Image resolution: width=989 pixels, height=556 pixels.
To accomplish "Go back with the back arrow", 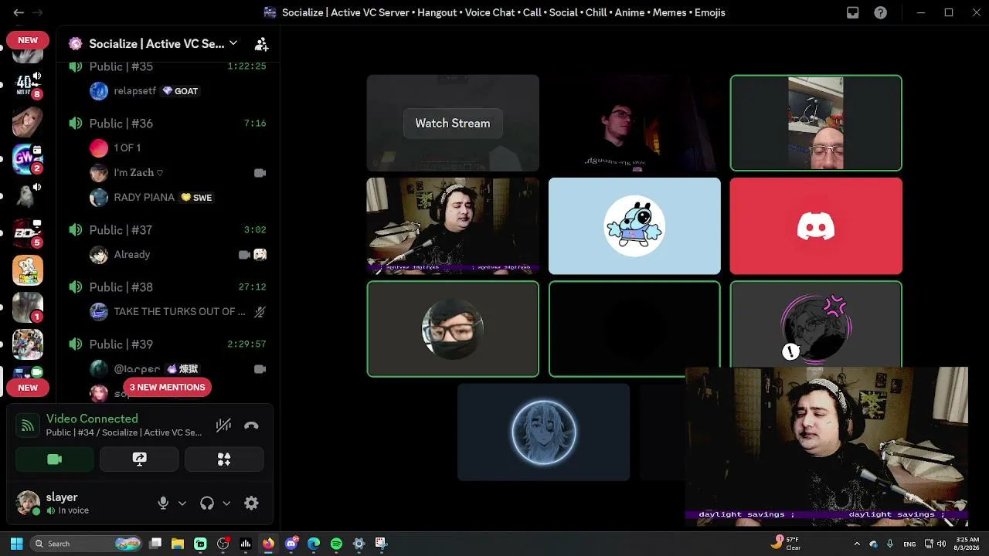I will 19,12.
